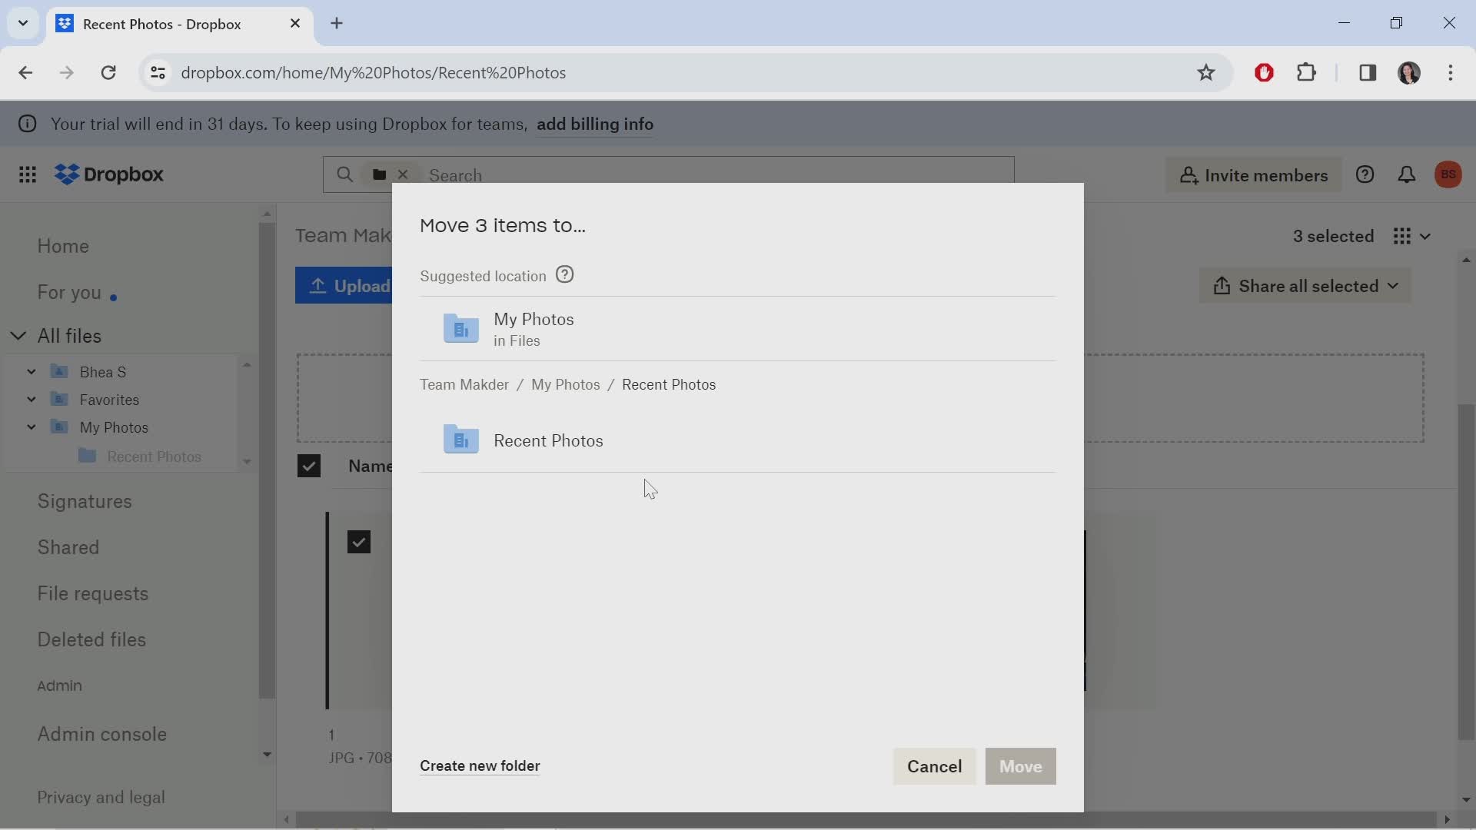
Task: Expand the Favorites folder
Action: click(x=32, y=400)
